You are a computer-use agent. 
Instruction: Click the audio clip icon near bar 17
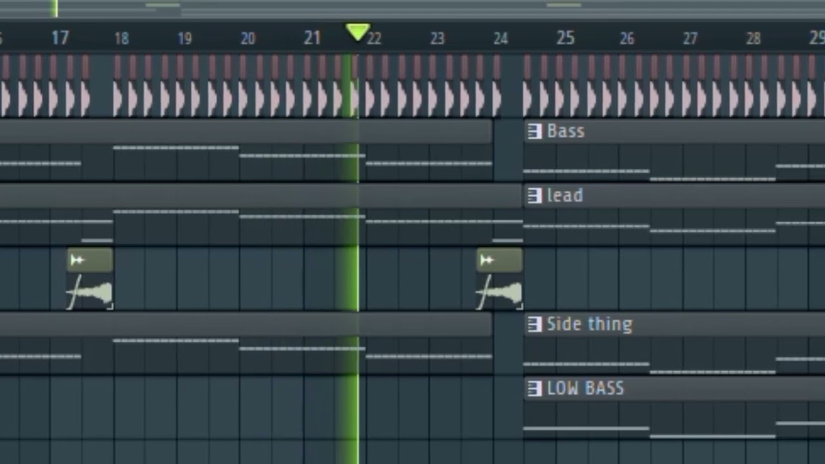[x=77, y=260]
